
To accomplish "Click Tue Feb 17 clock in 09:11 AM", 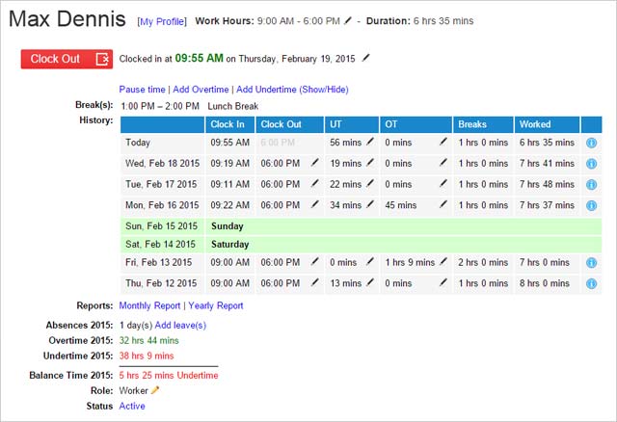I will (229, 184).
